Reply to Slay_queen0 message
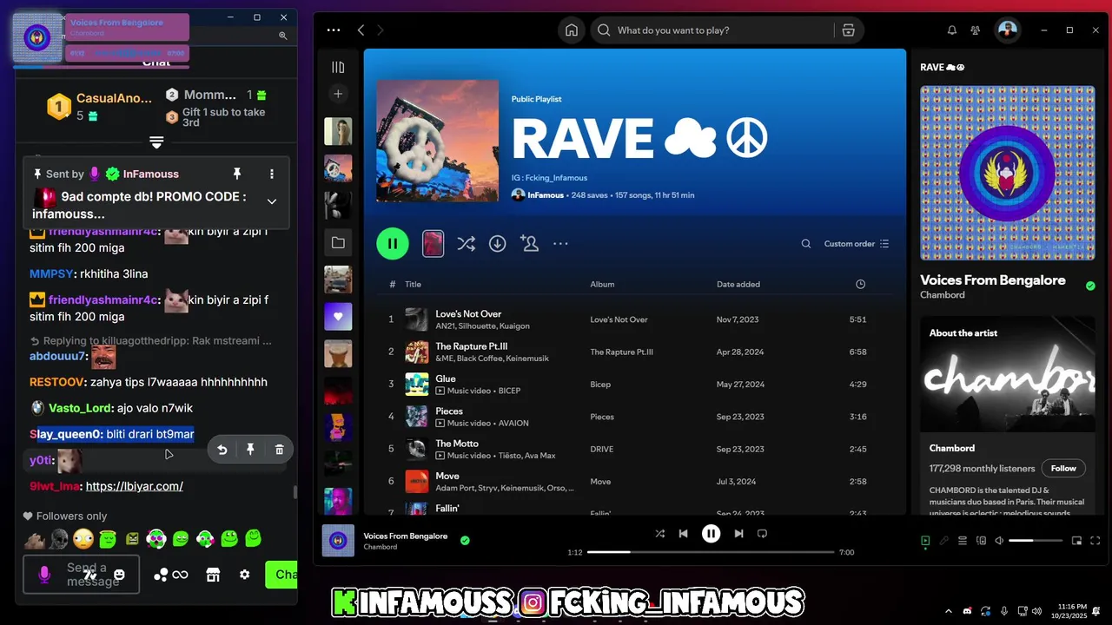 click(x=222, y=450)
